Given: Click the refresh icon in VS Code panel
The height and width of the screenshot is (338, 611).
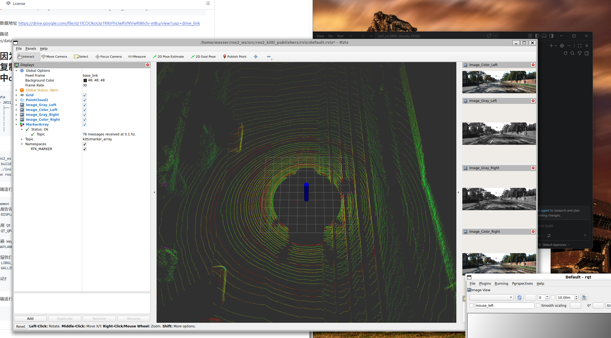Looking at the screenshot, I should [566, 53].
